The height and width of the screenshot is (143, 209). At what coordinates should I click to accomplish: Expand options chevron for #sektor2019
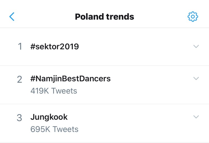(196, 47)
